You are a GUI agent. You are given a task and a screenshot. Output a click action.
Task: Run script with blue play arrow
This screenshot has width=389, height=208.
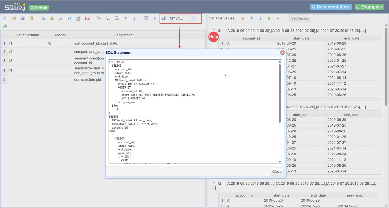point(155,18)
